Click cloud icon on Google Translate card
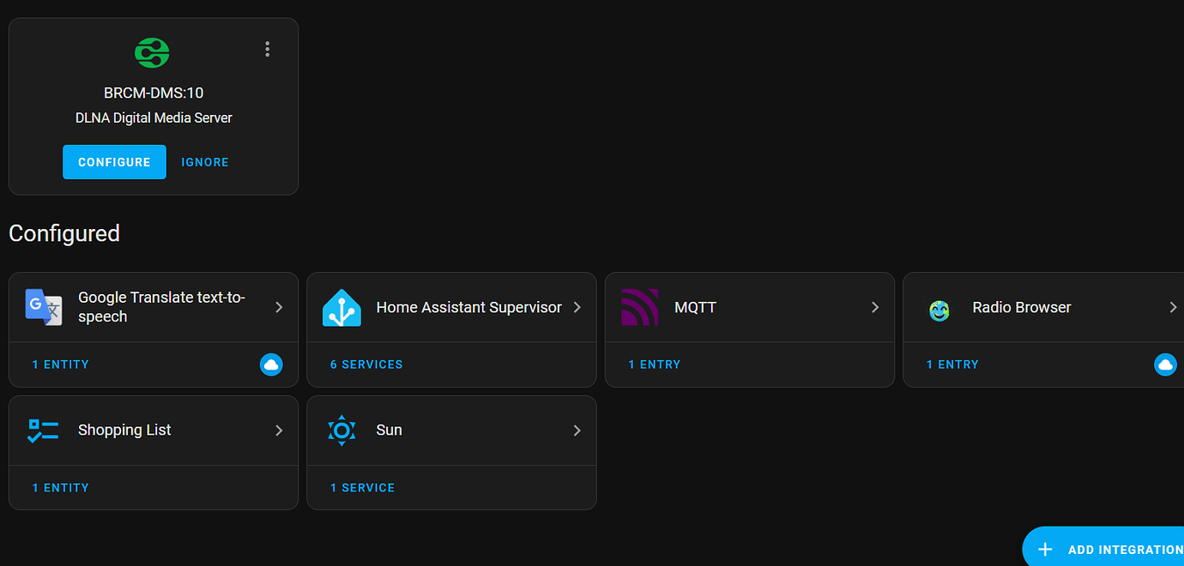This screenshot has width=1184, height=566. 271,364
